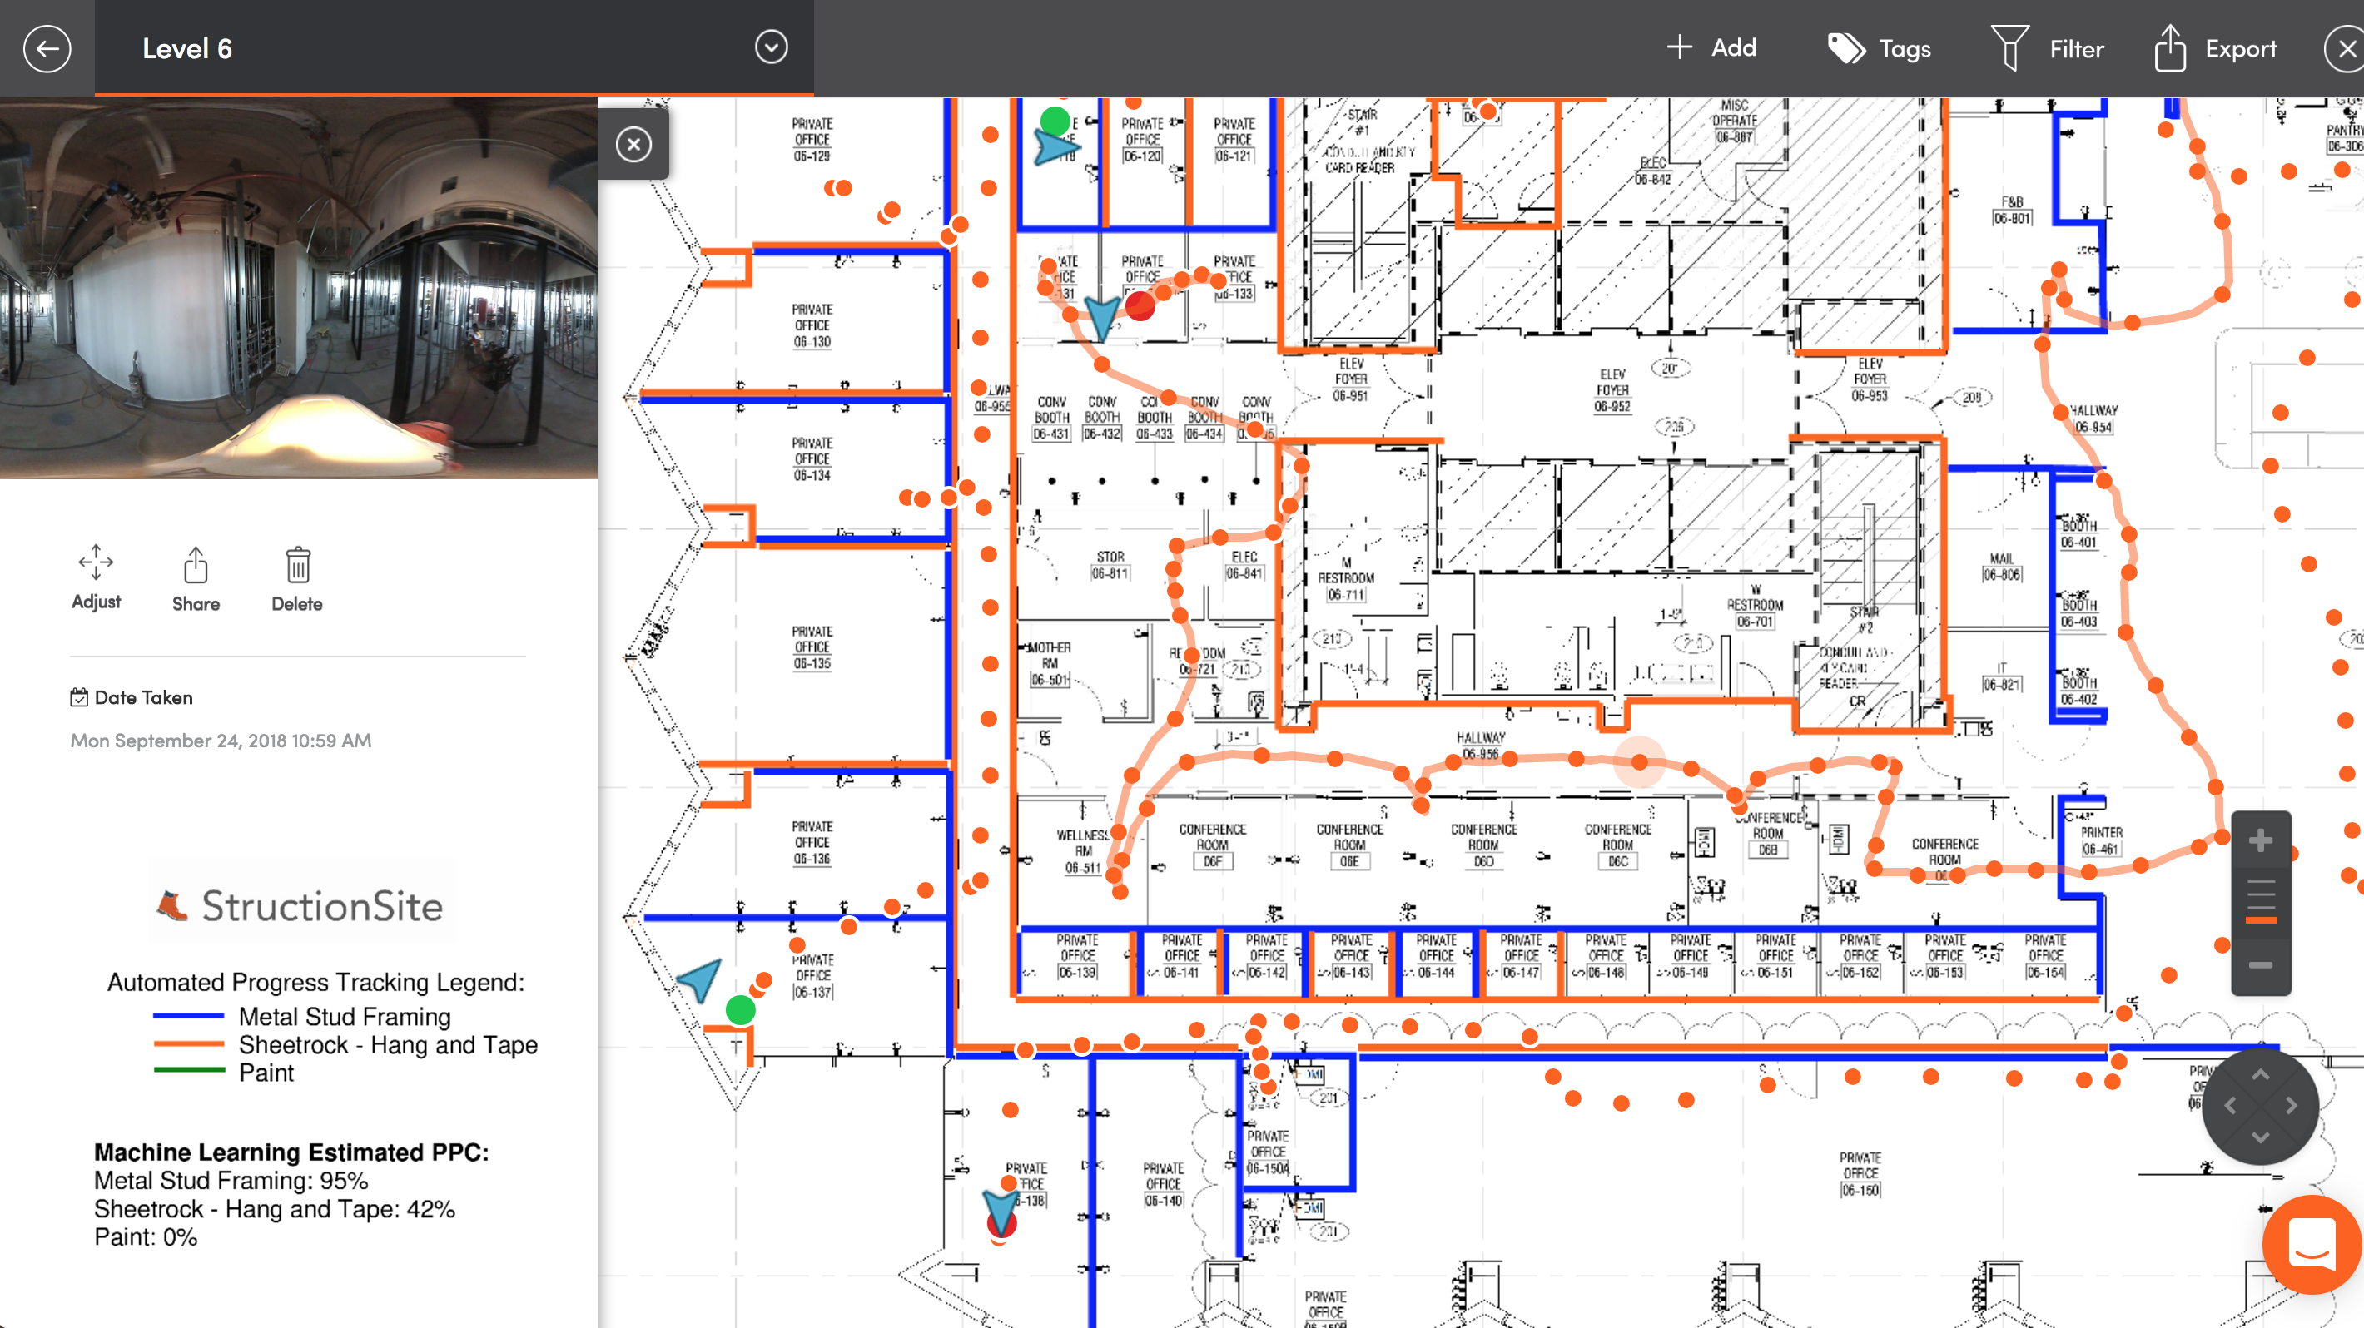Image resolution: width=2364 pixels, height=1328 pixels.
Task: Click the Export button
Action: click(2216, 48)
